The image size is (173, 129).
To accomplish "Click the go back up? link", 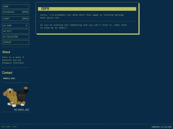I will pyautogui.click(x=22, y=109).
